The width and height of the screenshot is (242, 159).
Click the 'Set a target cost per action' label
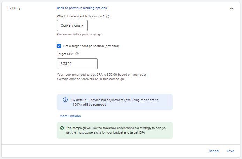coord(91,46)
